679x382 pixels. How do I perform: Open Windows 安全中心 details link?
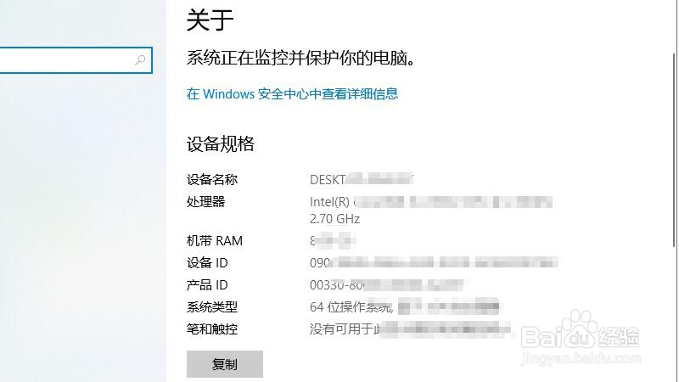292,94
